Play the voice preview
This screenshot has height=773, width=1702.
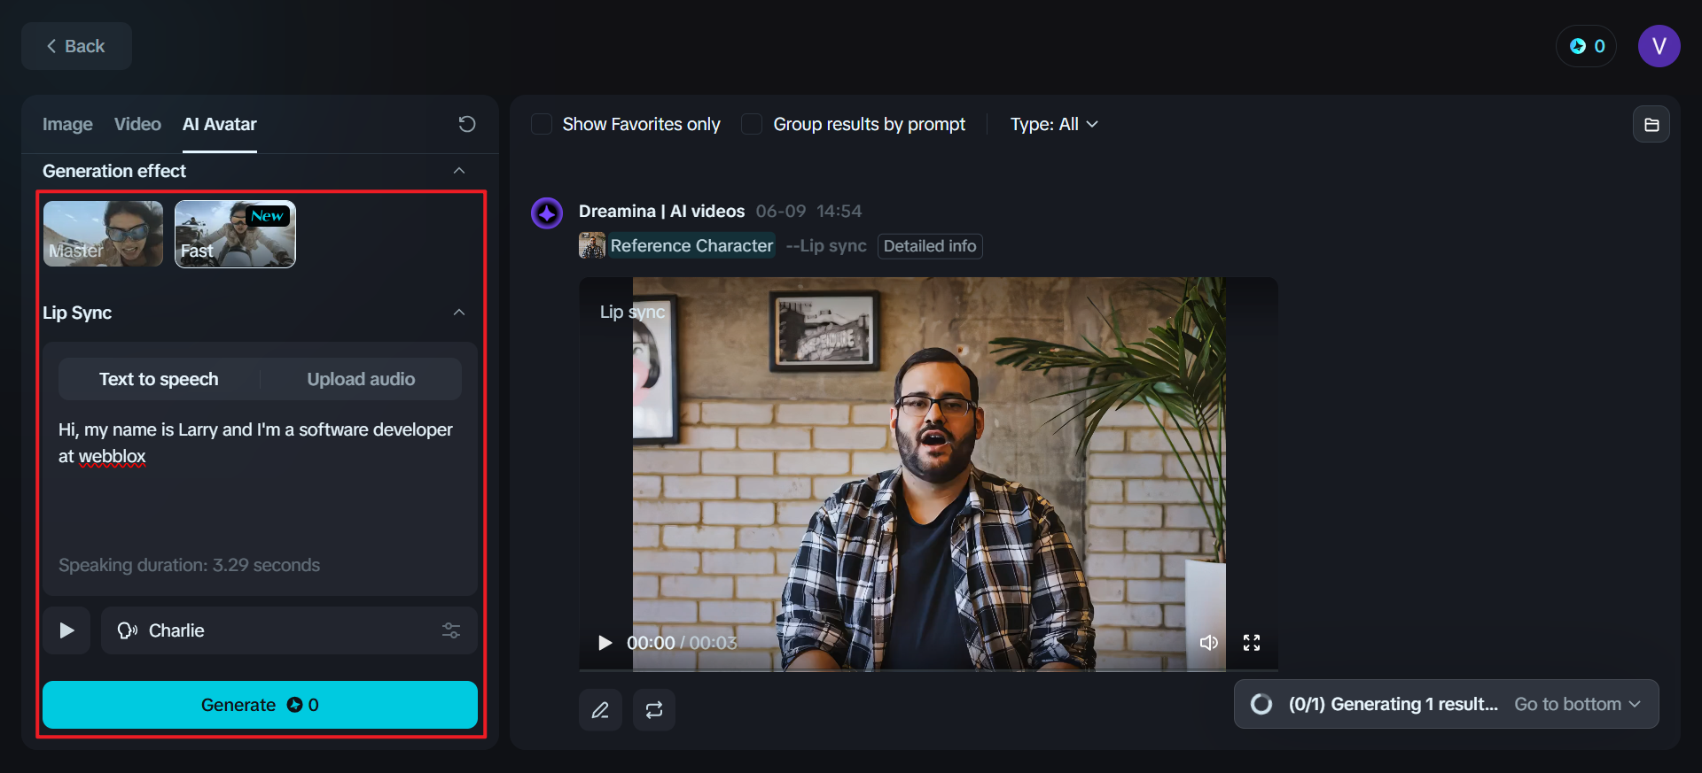66,630
